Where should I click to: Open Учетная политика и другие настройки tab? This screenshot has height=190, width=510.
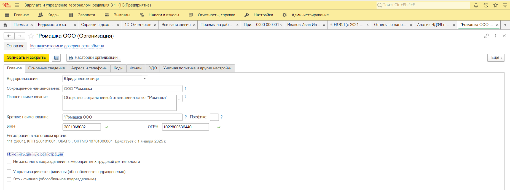(x=197, y=68)
